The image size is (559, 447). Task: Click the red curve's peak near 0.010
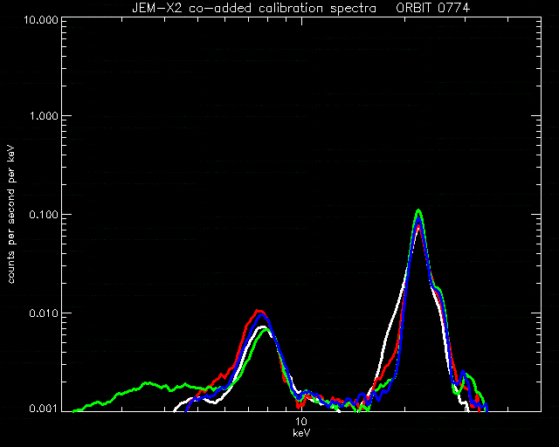pos(259,311)
